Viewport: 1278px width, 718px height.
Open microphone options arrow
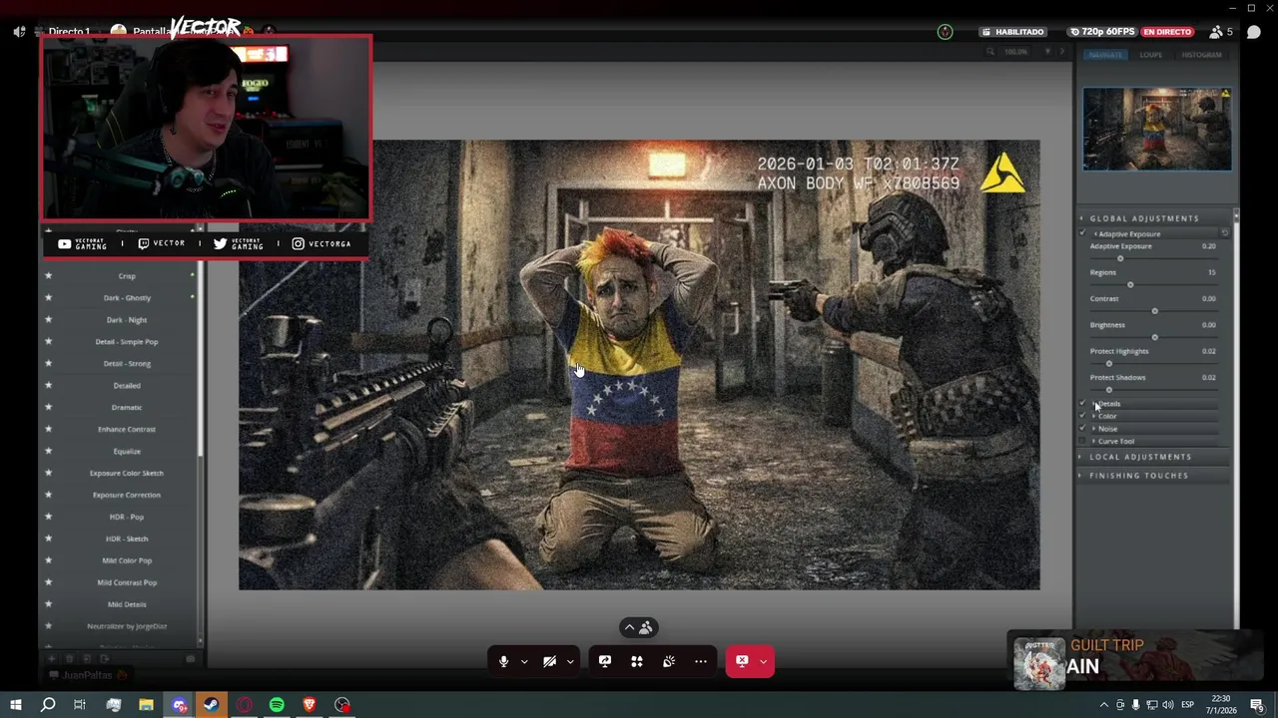pyautogui.click(x=523, y=662)
